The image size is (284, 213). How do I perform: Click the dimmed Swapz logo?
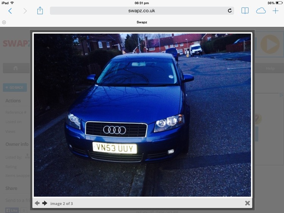[x=17, y=44]
